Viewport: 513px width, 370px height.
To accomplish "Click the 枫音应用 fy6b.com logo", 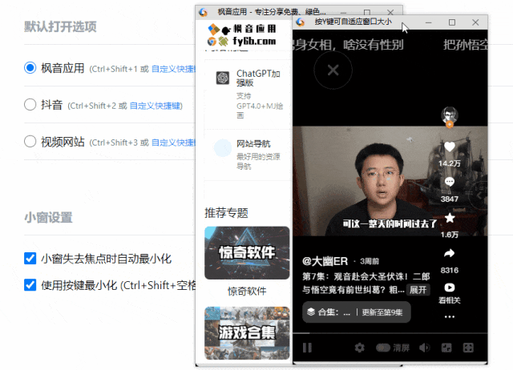I will click(242, 35).
